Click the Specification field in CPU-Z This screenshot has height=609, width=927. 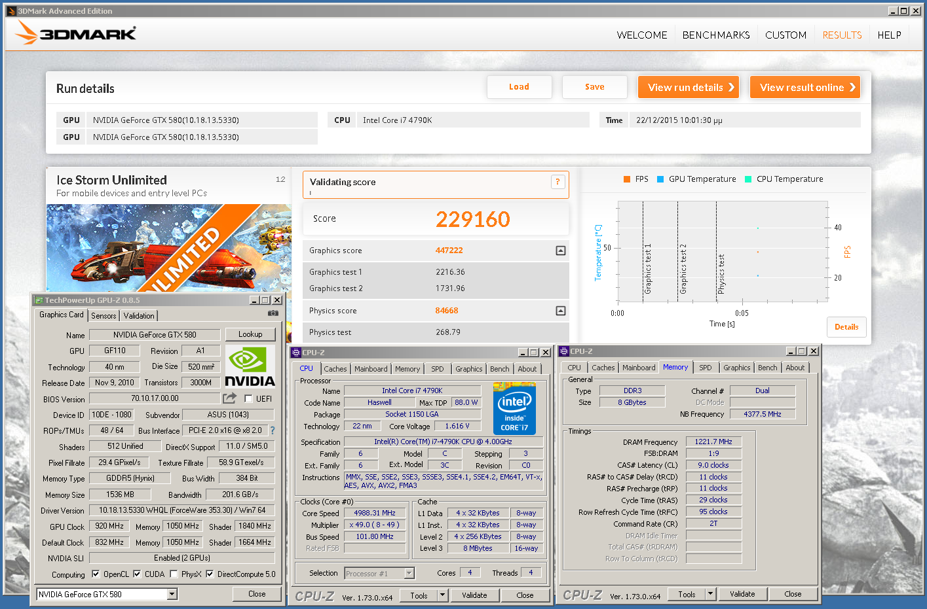point(444,442)
